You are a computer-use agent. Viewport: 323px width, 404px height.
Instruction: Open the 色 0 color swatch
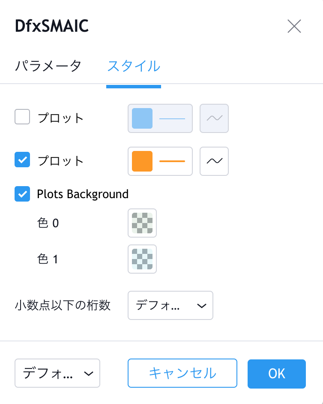pyautogui.click(x=142, y=223)
